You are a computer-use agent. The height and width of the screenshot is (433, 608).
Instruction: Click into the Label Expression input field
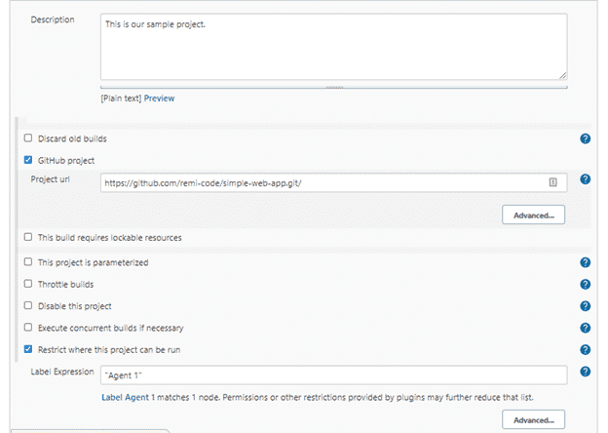click(334, 375)
